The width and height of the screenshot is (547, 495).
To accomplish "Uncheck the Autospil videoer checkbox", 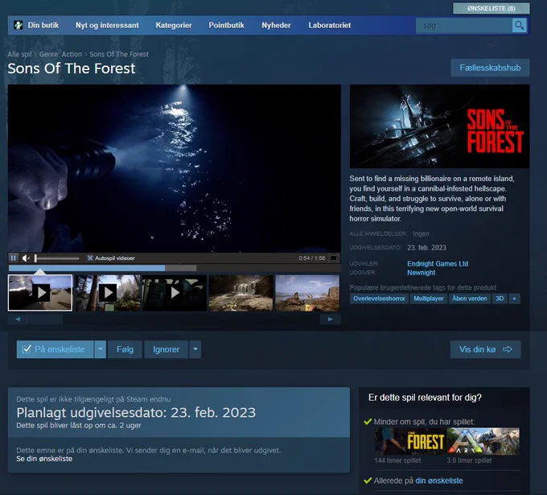I will pos(90,258).
